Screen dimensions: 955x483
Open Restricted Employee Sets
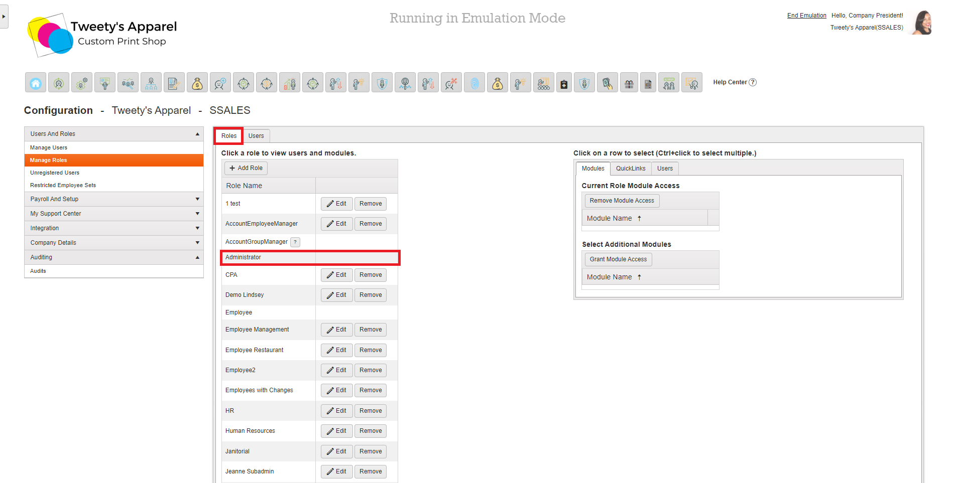[x=114, y=186]
